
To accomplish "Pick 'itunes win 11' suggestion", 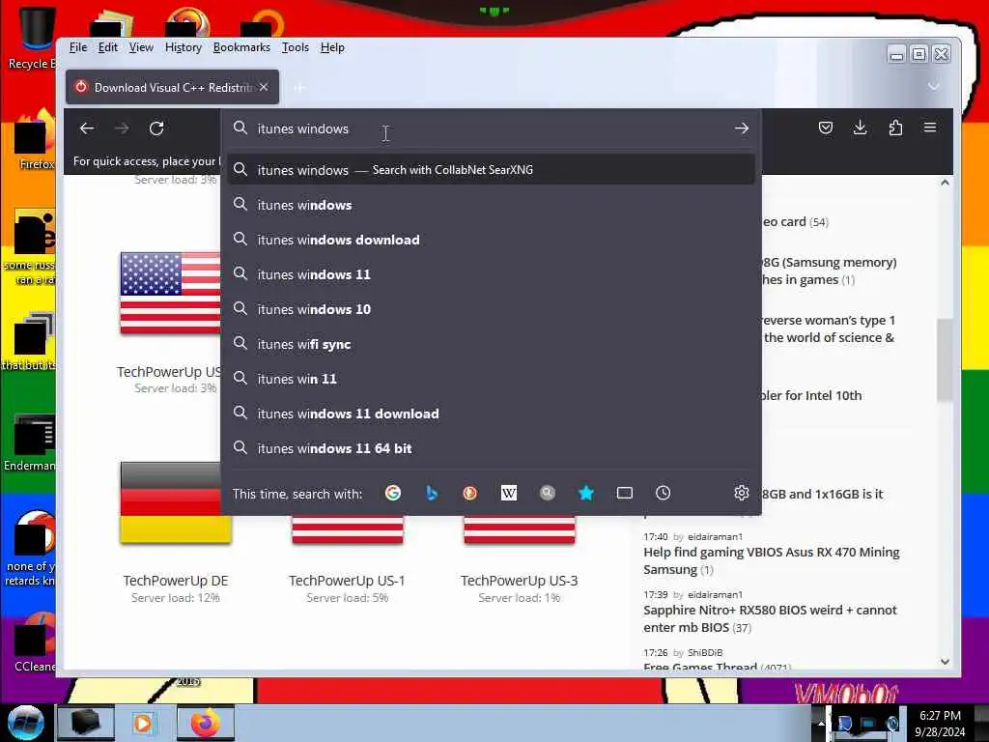I will coord(490,379).
